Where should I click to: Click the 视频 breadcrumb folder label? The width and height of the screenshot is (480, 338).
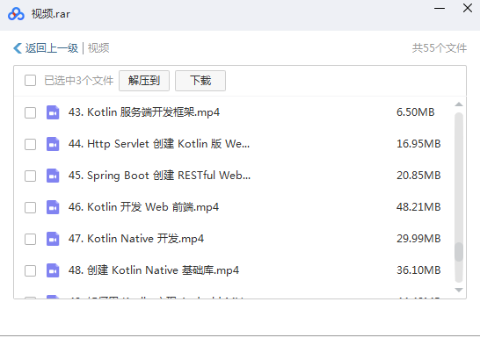[98, 48]
